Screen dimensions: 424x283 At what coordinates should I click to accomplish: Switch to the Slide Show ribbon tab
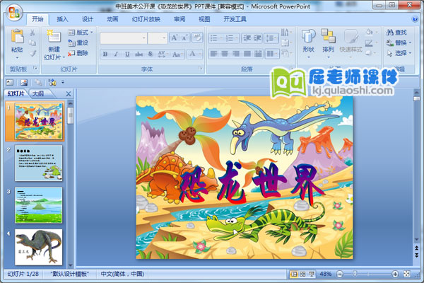(x=146, y=19)
